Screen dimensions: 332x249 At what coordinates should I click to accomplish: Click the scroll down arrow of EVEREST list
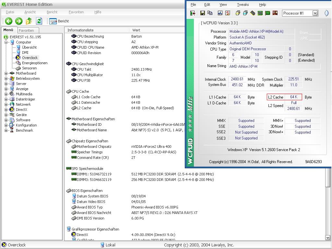327,238
